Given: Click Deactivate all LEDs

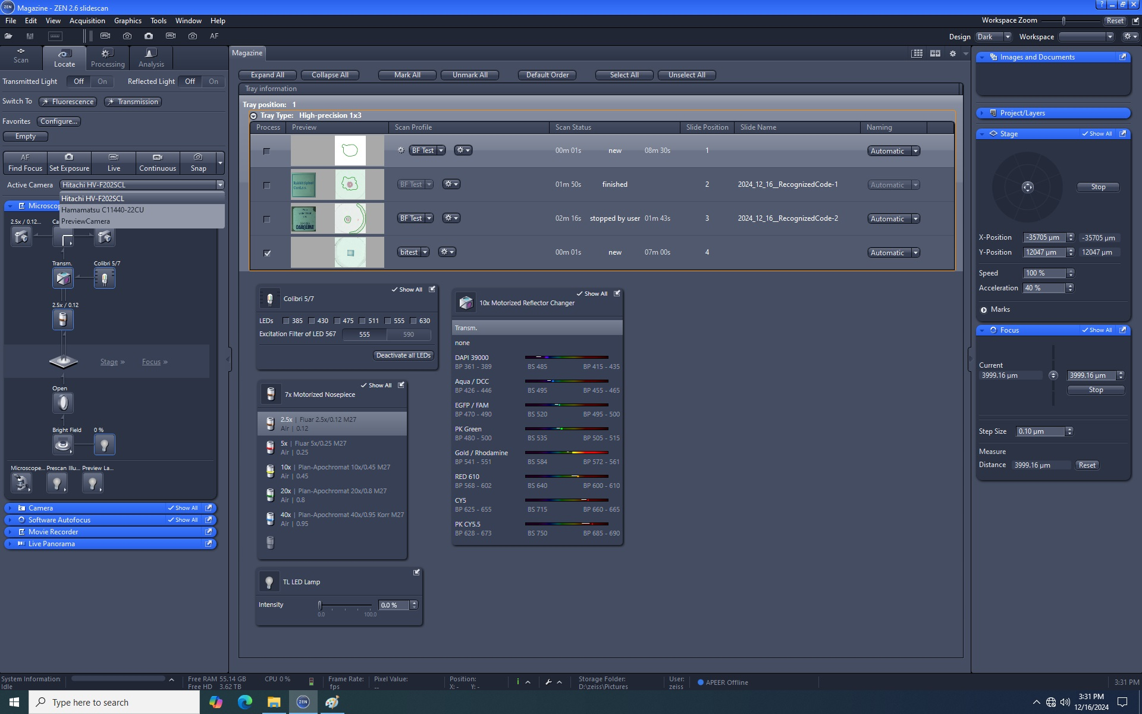Looking at the screenshot, I should [403, 355].
